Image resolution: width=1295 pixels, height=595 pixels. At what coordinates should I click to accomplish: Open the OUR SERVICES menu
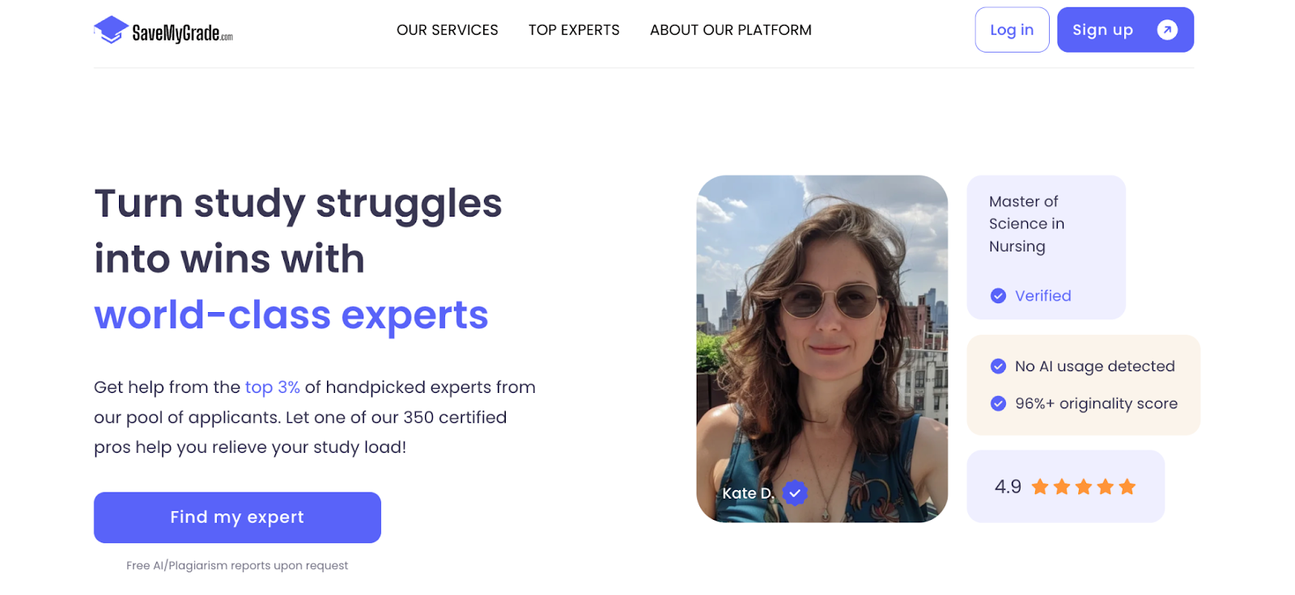point(448,30)
